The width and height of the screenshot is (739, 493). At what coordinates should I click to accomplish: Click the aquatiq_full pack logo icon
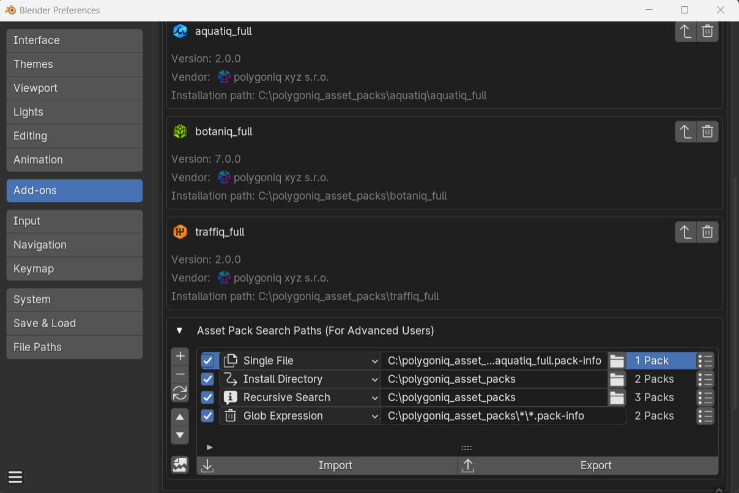tap(180, 31)
